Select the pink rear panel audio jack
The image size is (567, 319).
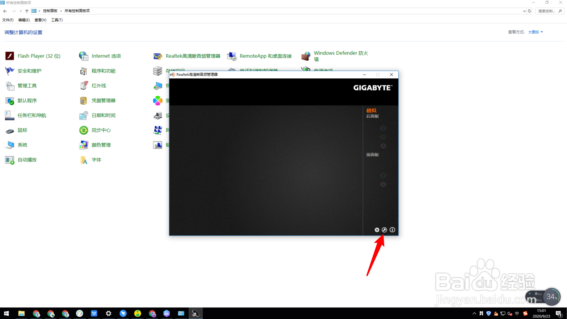(x=383, y=146)
